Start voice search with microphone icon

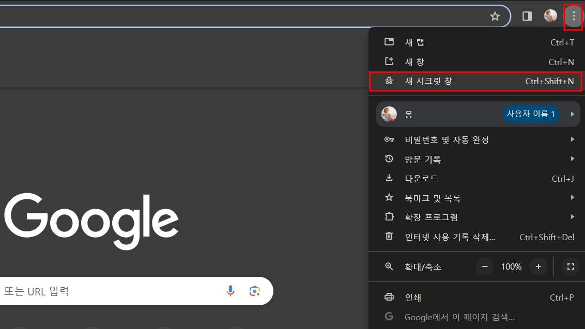[x=230, y=291]
